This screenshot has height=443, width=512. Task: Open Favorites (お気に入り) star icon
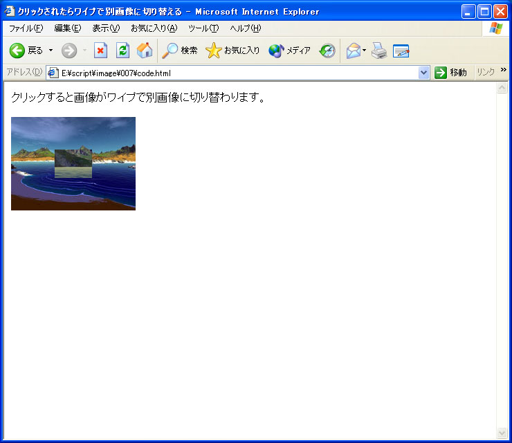[214, 51]
